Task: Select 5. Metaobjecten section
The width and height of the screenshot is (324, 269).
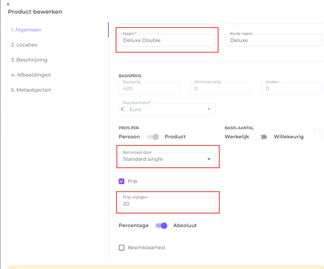Action: tap(31, 90)
